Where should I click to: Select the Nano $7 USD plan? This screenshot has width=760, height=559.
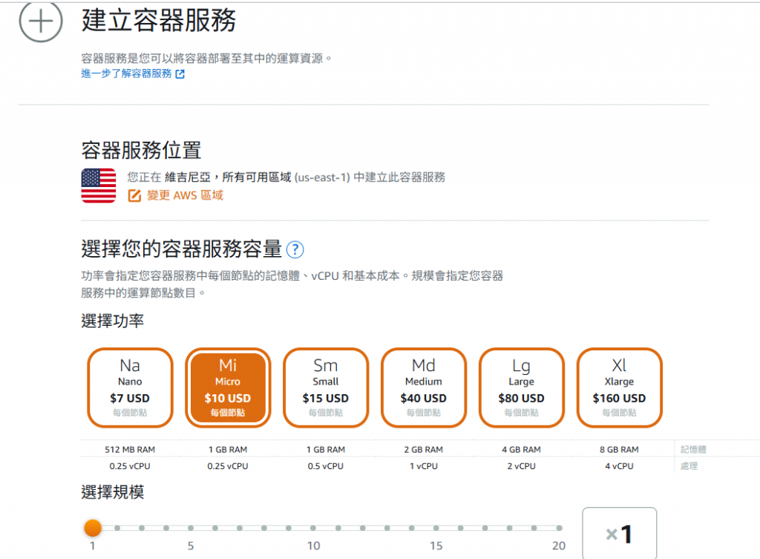tap(130, 388)
